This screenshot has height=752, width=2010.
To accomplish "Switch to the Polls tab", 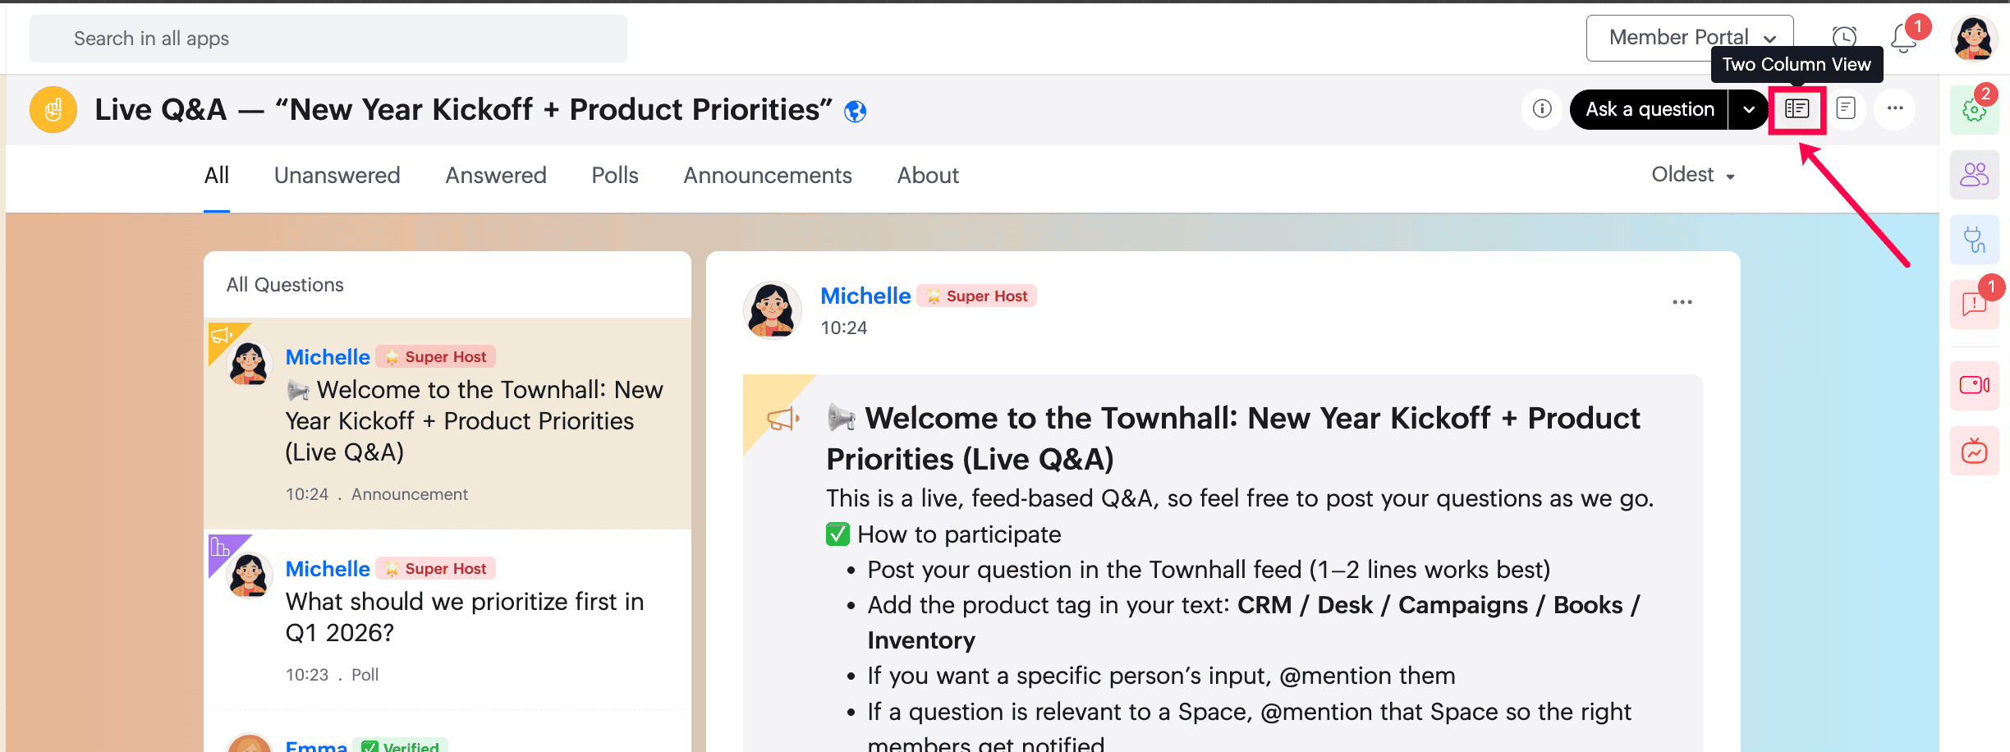I will click(615, 176).
